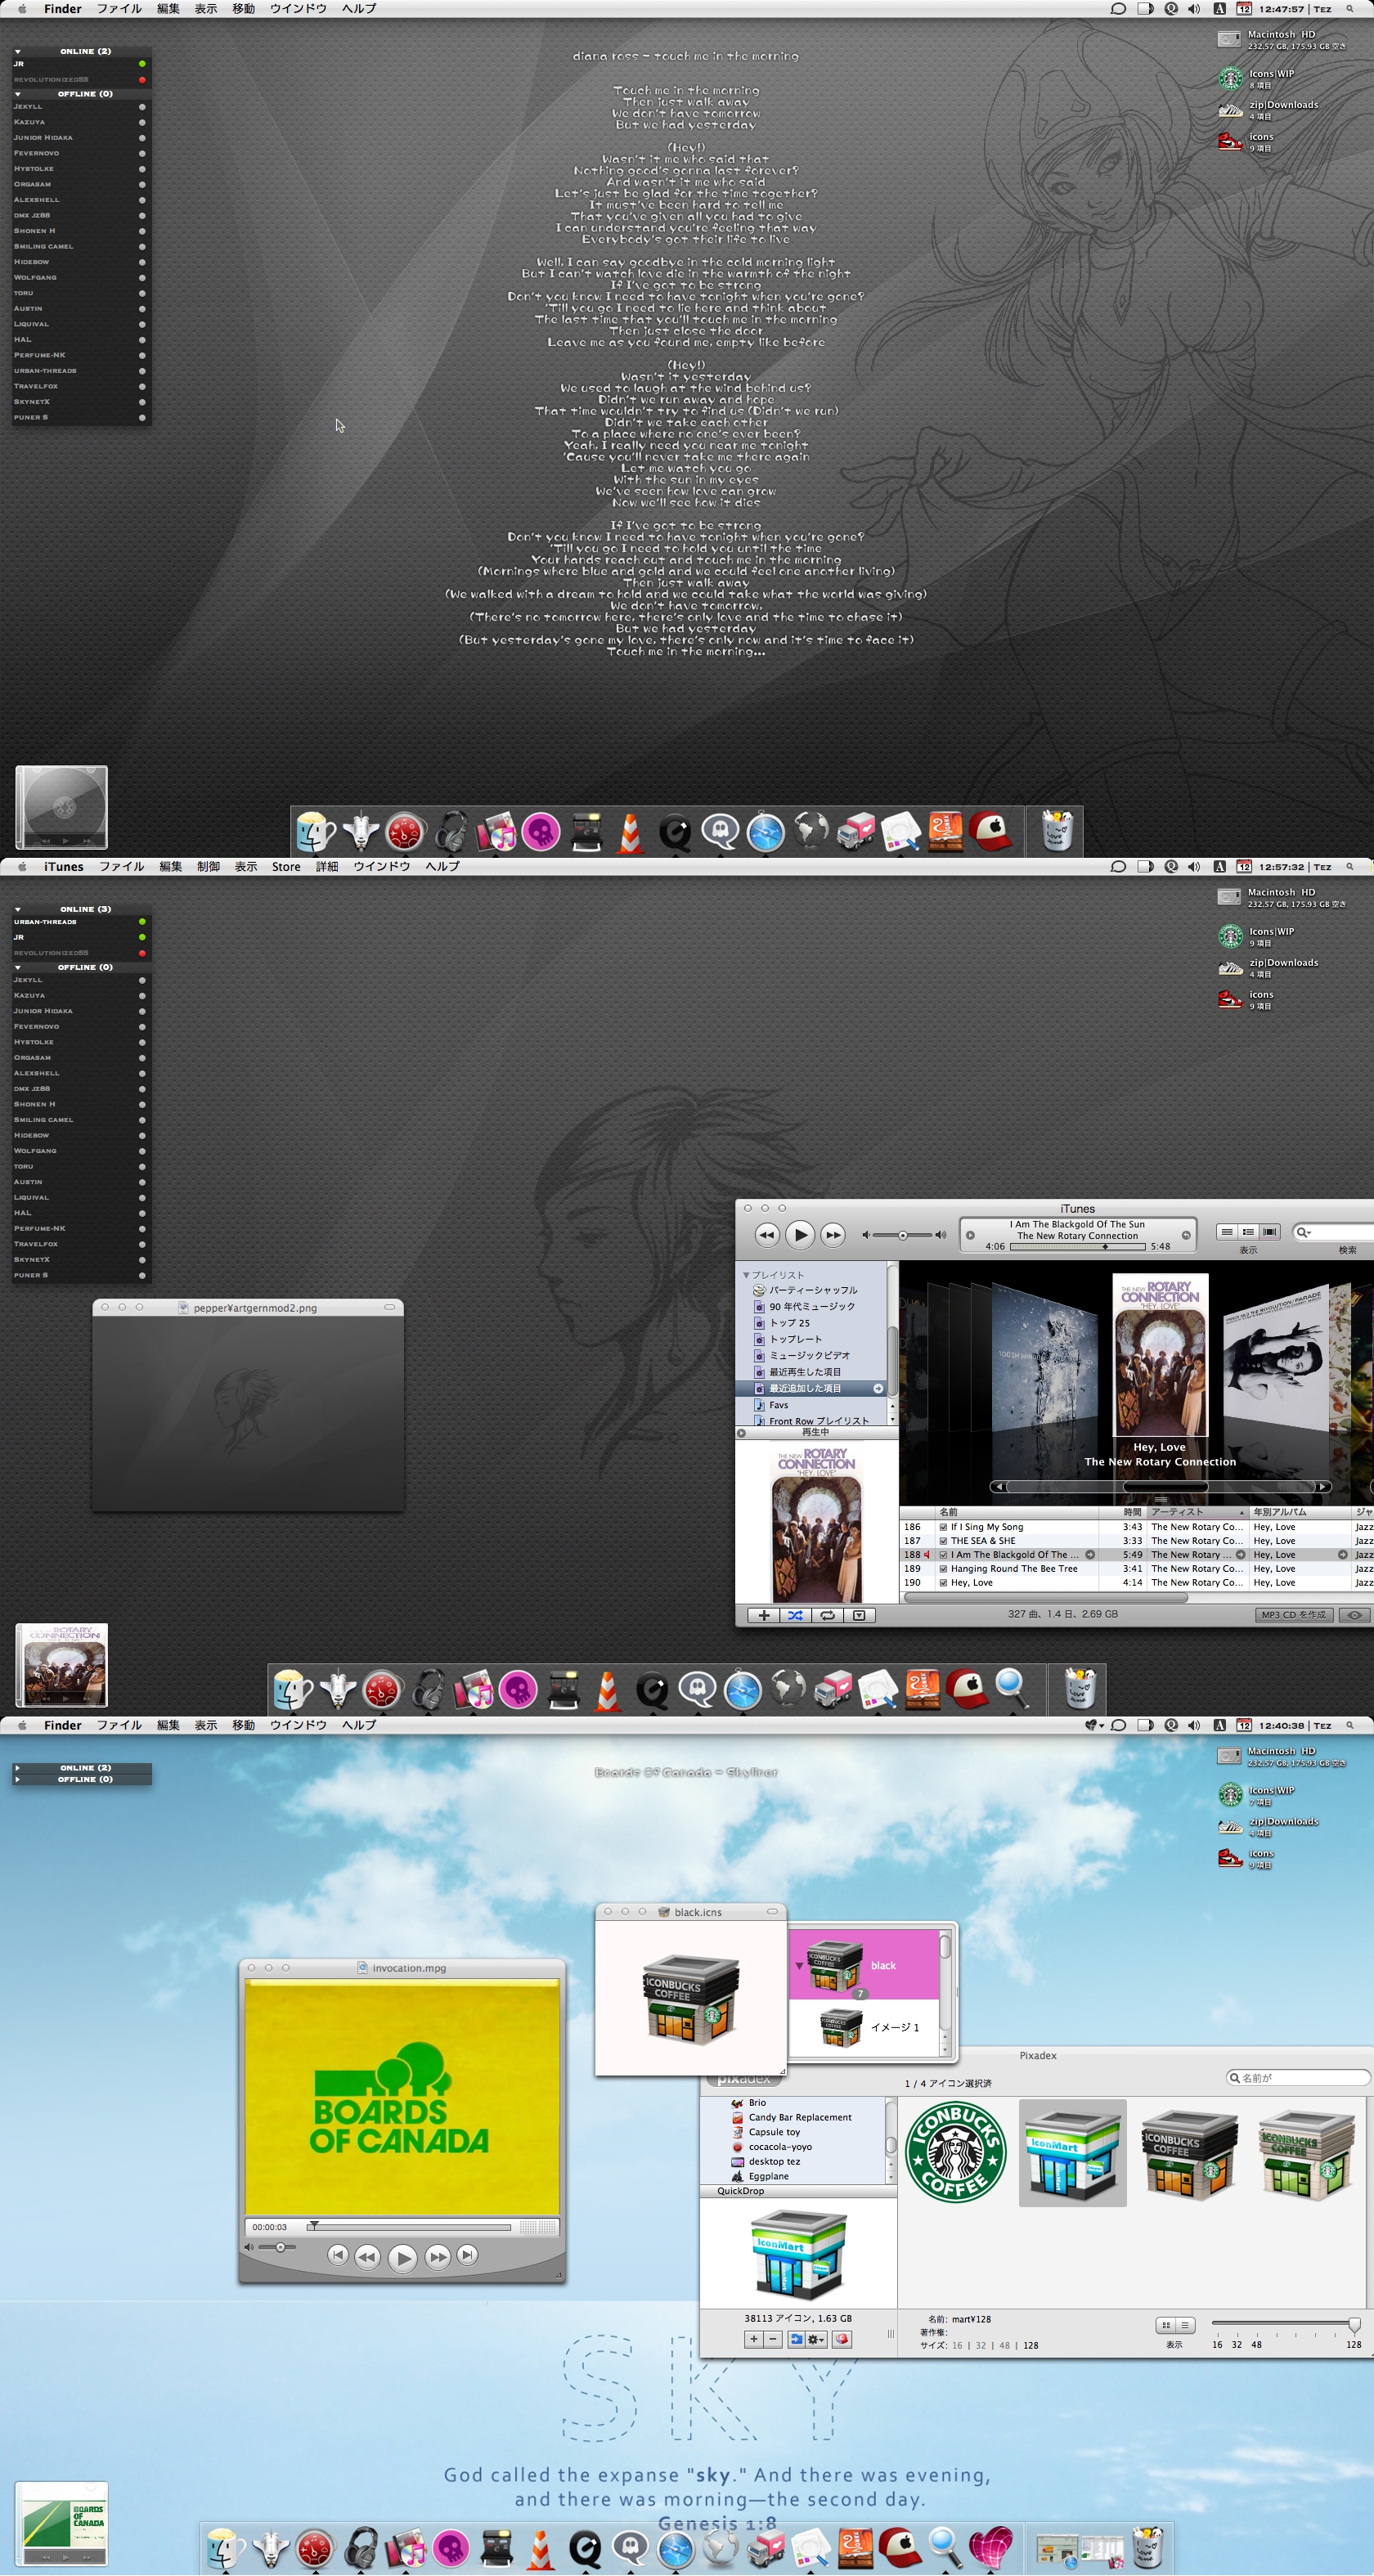Switch Pixadex to icon grid view
The image size is (1374, 2576).
(1165, 2325)
